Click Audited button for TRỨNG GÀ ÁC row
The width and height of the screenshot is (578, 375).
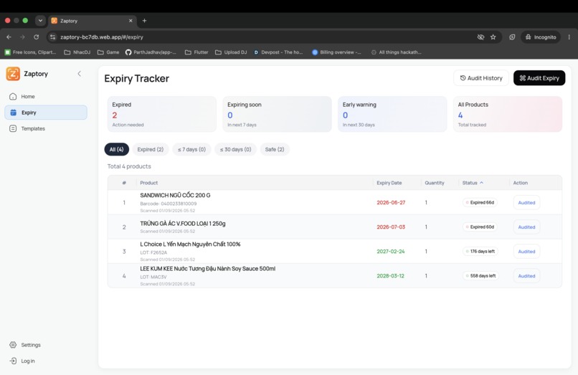[526, 227]
